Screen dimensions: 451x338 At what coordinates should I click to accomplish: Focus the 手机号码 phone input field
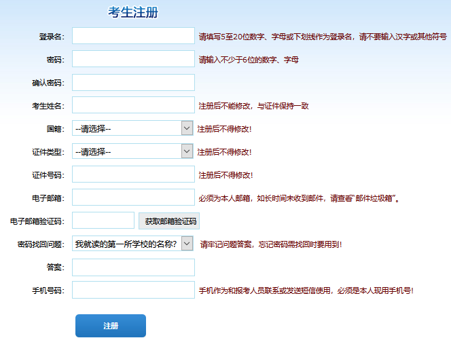(x=133, y=290)
